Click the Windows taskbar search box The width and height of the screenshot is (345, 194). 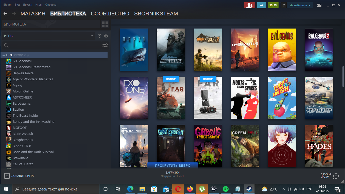pos(56,189)
